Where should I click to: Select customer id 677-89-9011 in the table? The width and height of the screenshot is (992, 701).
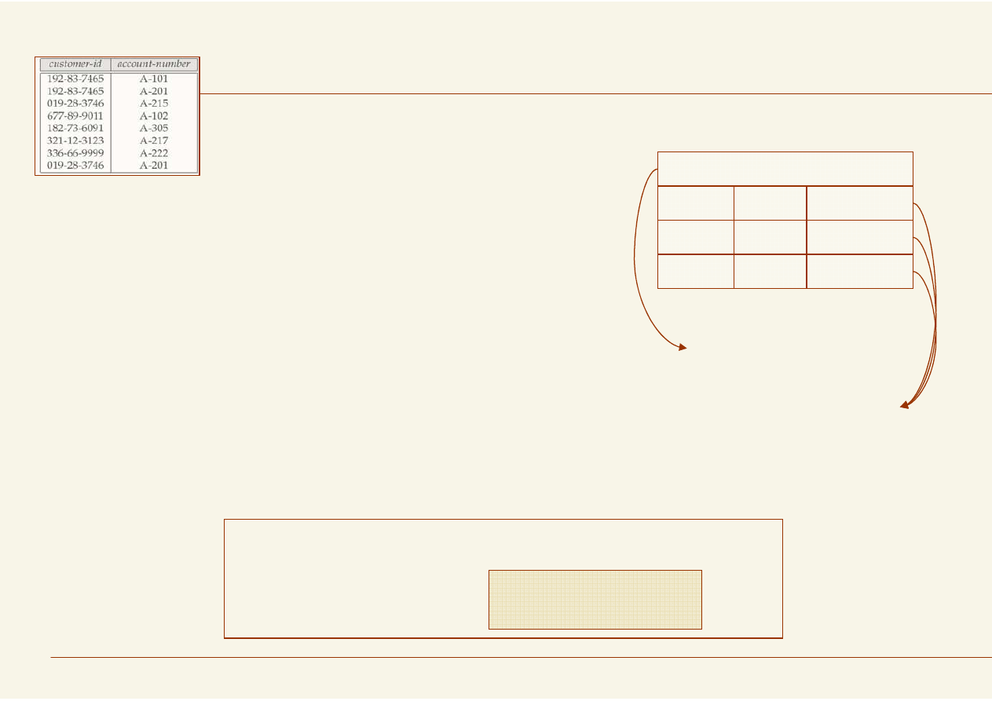75,116
